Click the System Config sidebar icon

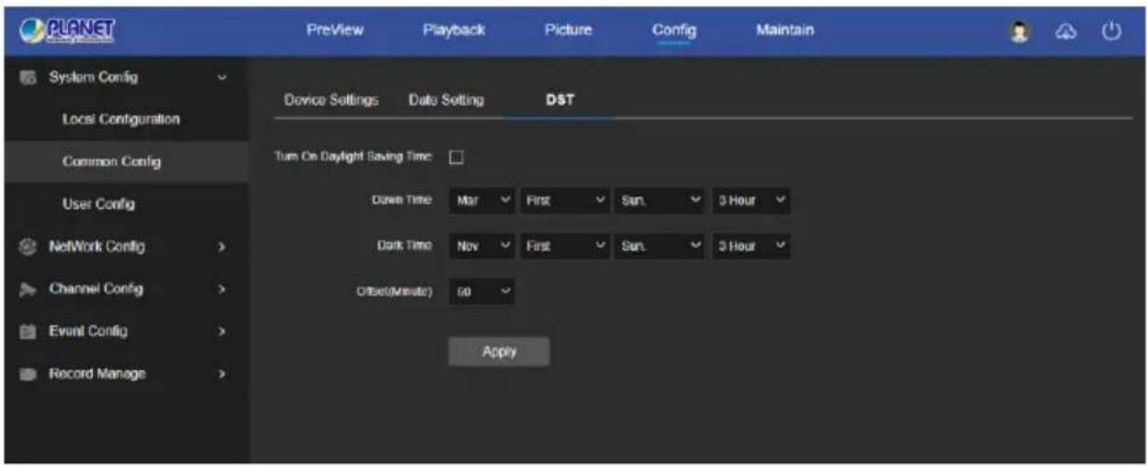26,77
